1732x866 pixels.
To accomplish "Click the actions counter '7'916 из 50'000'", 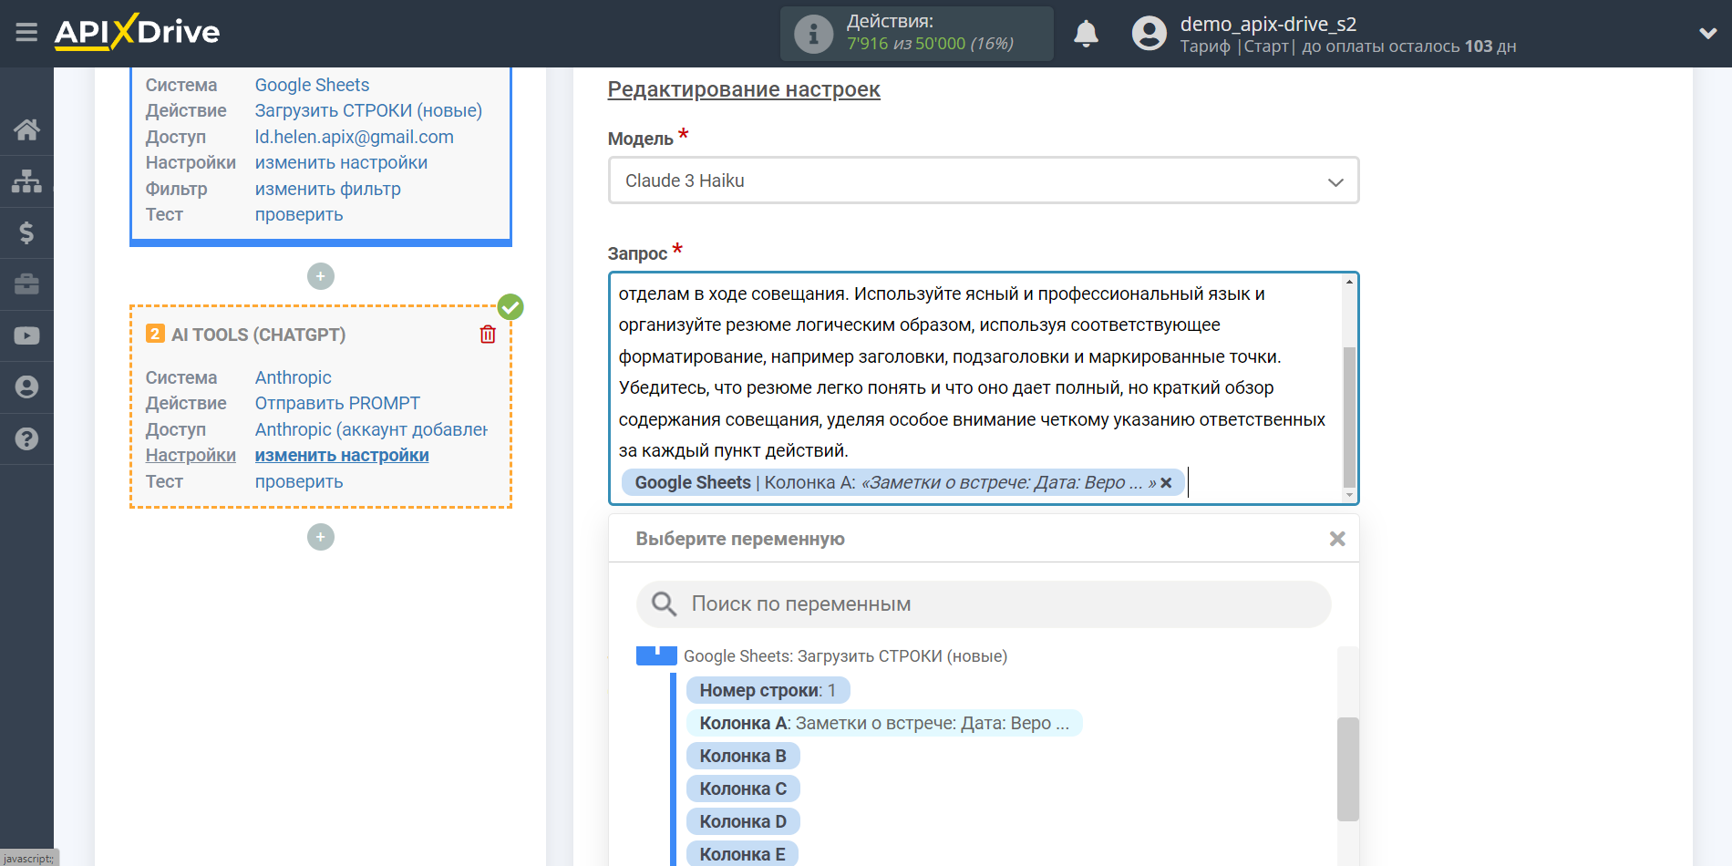I will [930, 44].
